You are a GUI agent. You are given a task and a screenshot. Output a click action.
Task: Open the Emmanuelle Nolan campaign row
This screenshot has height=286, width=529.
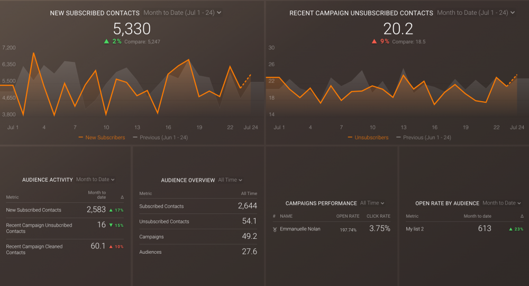pos(300,229)
